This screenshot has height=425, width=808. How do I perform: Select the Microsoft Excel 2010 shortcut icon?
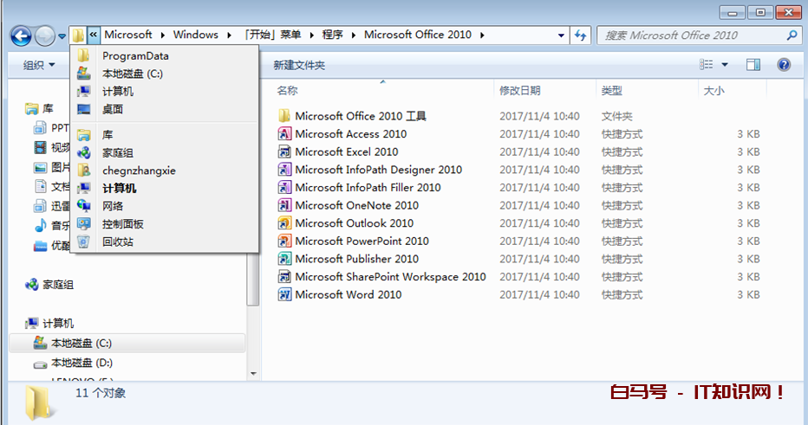pyautogui.click(x=284, y=151)
